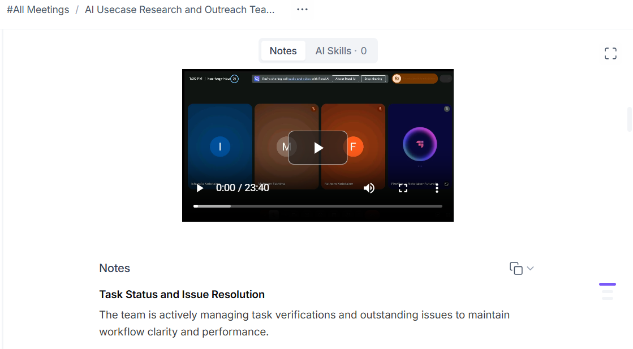
Task: Click the Stop sharing button in video
Action: coord(373,79)
